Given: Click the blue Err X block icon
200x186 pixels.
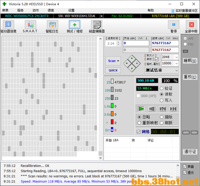Looking at the screenshot, I should 112,129.
